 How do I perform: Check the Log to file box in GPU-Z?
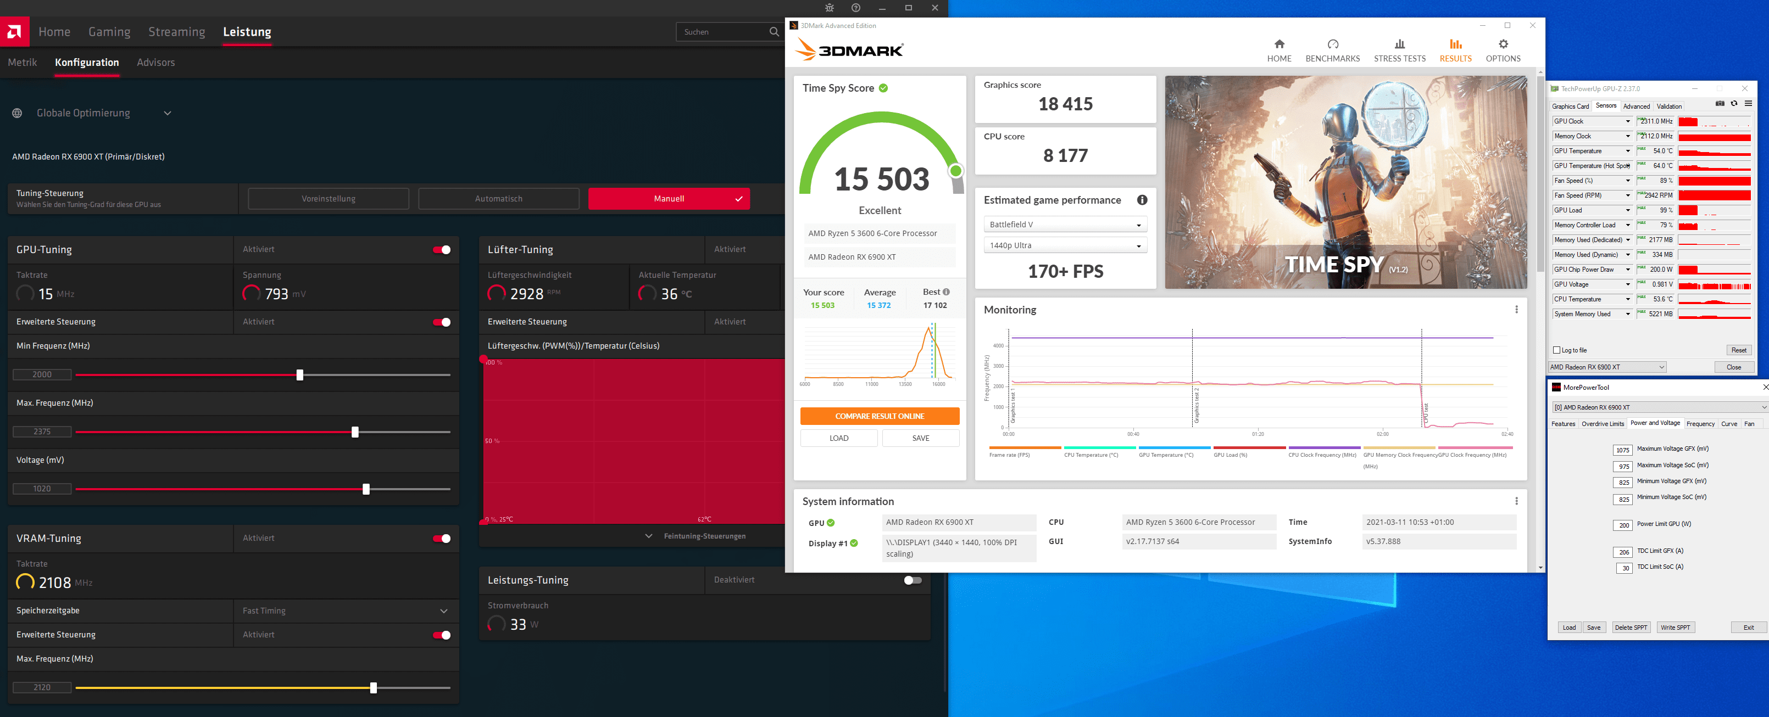pos(1557,350)
